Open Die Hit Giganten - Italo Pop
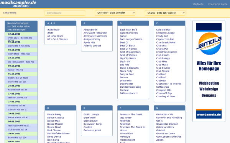 click(21, 62)
